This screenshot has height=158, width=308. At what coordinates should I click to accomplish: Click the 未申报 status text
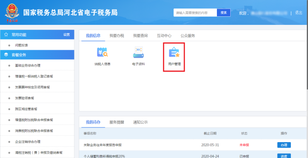[244, 145]
